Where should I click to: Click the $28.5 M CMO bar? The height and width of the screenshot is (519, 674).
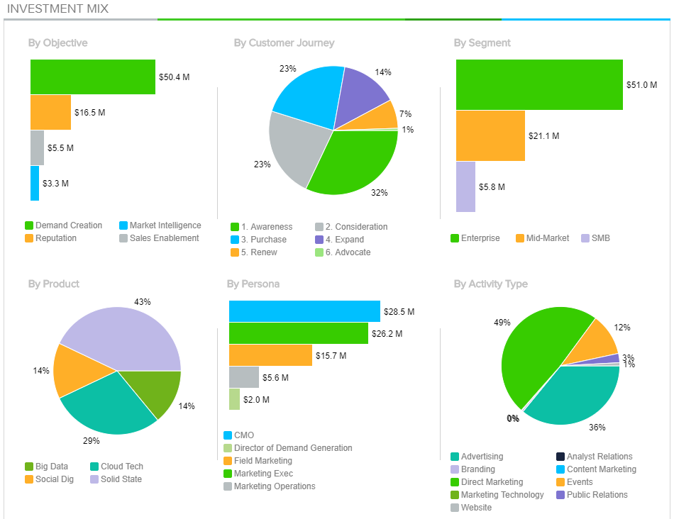click(304, 311)
